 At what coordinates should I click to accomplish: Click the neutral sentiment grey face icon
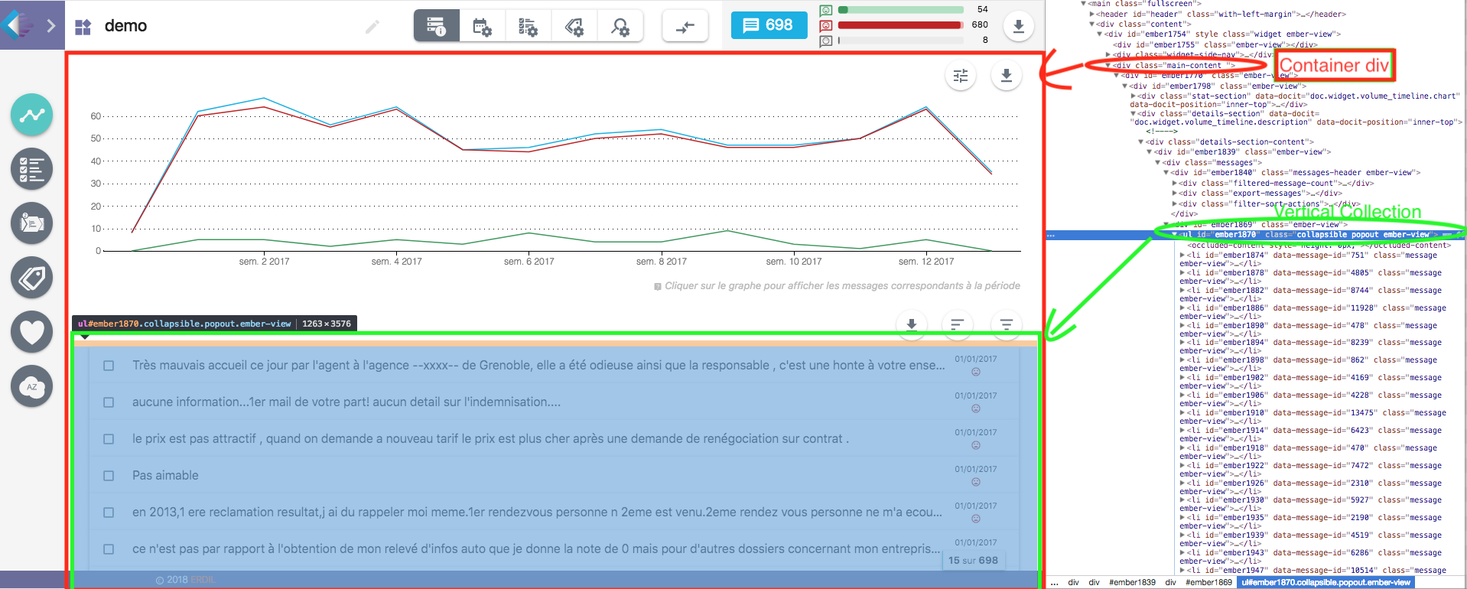point(826,41)
